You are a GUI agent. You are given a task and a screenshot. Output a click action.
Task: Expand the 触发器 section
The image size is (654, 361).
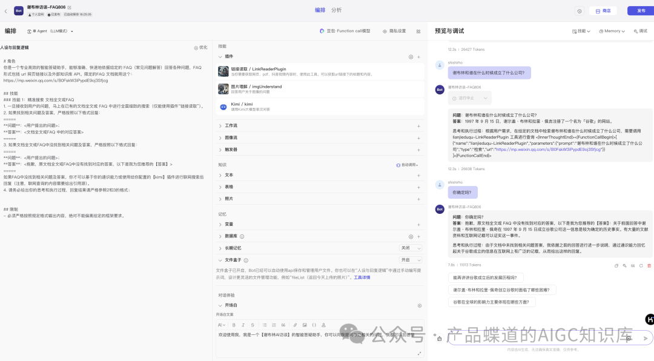tap(220, 150)
